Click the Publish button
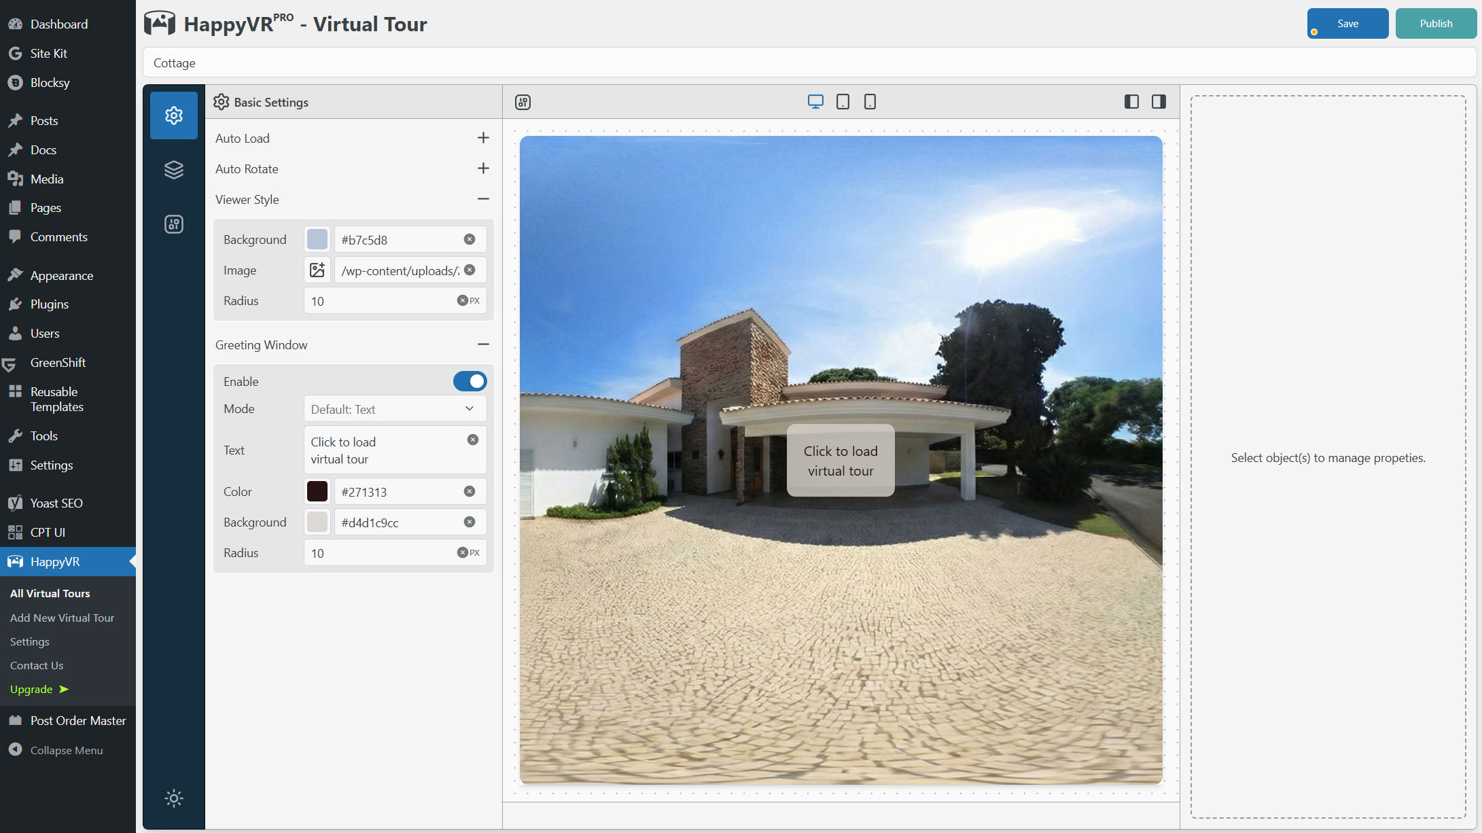The height and width of the screenshot is (833, 1482). click(1436, 24)
